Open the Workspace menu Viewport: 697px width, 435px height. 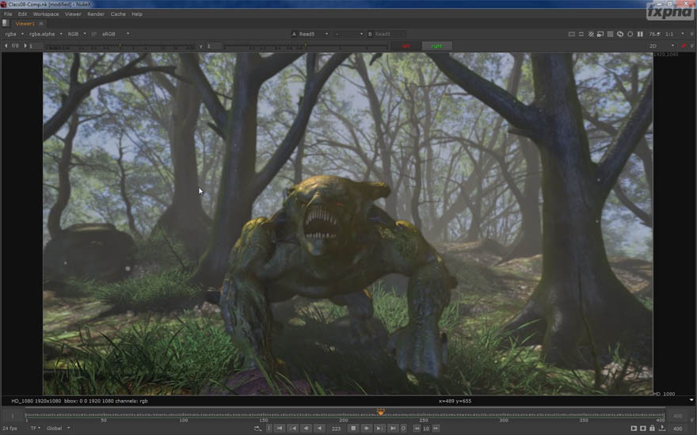46,14
